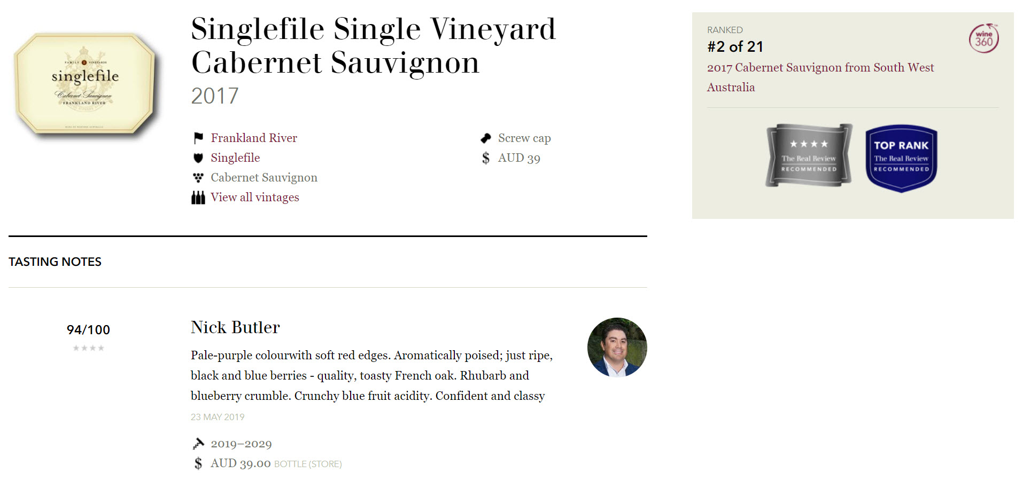1023x481 pixels.
Task: Click the flag icon beside Frankland River
Action: [198, 138]
